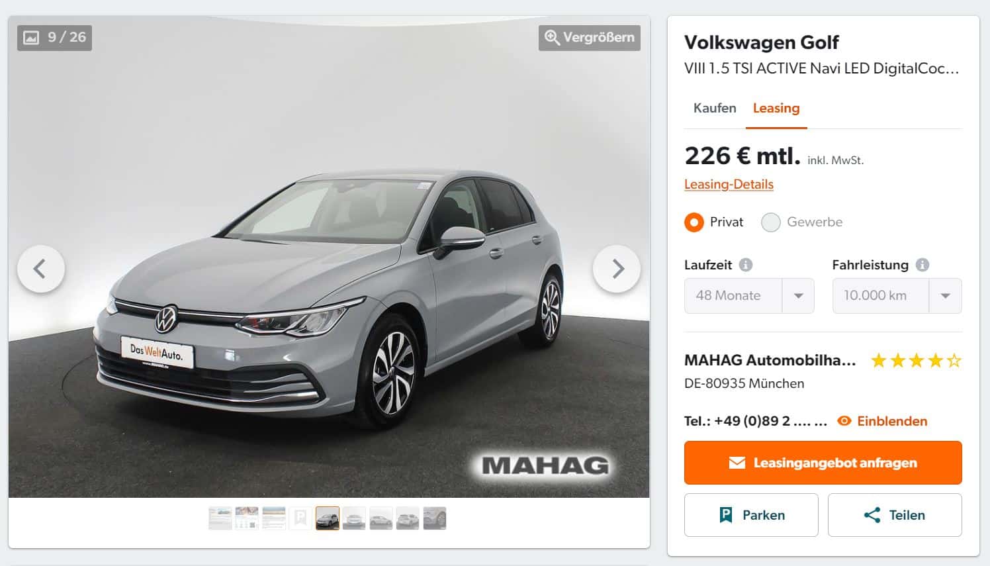Open info icon next to Fahrleistung
The height and width of the screenshot is (566, 990).
922,265
